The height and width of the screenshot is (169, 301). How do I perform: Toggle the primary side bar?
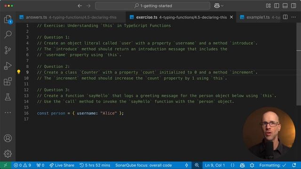(x=277, y=6)
